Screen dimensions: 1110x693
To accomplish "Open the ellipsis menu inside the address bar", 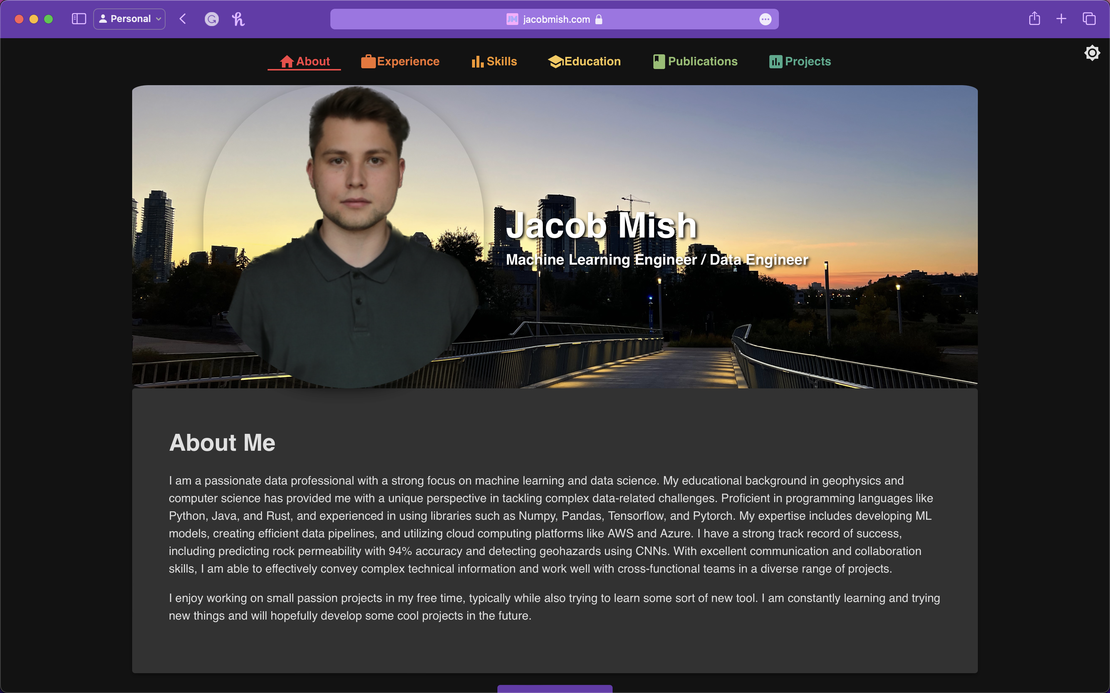I will [766, 19].
